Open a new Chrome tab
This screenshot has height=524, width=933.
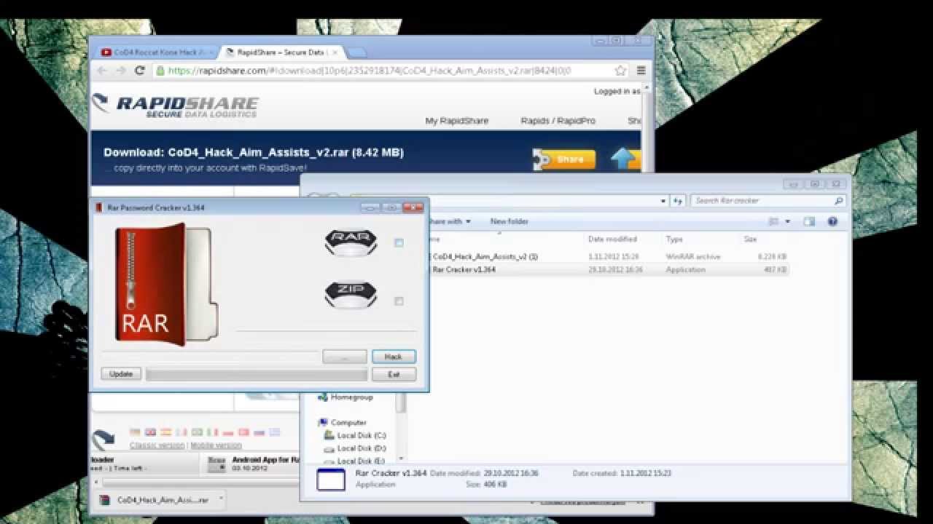click(356, 52)
